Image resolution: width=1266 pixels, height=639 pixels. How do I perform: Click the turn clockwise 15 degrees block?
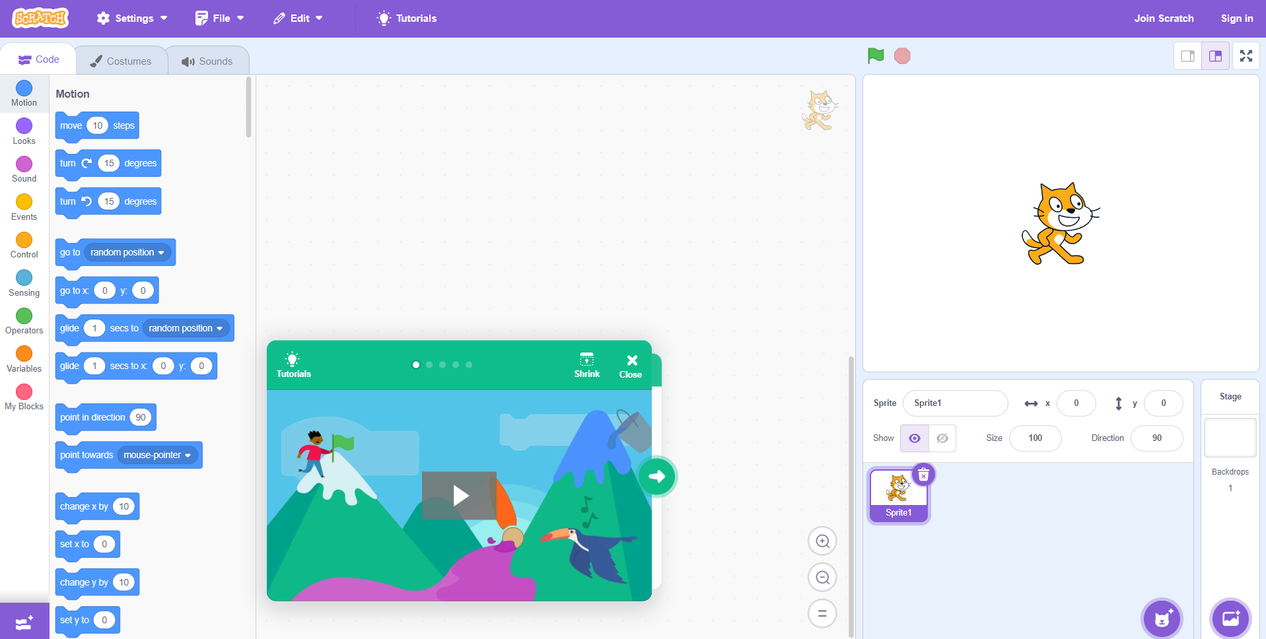coord(108,164)
